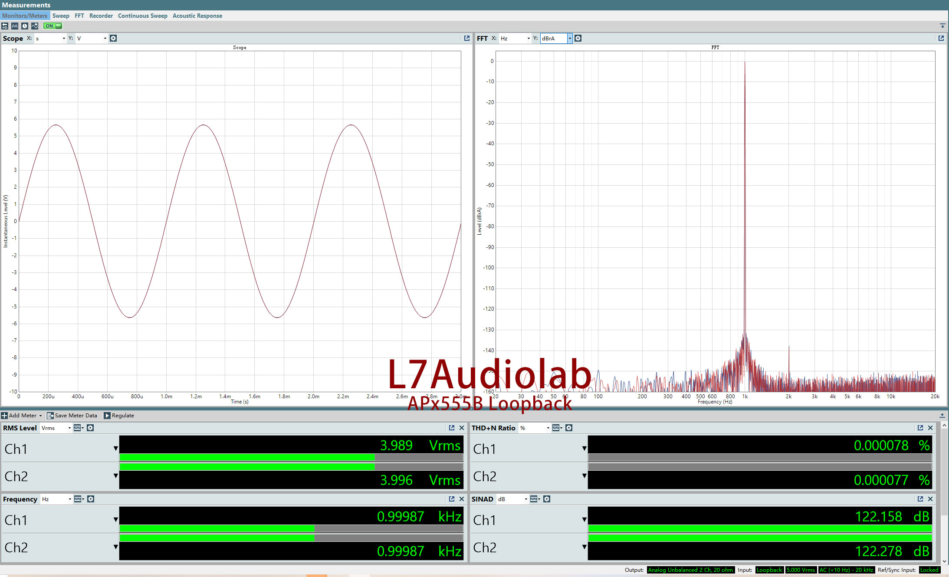Open FFT panel gear settings

[x=578, y=38]
